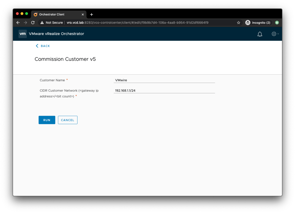Click the CIDR Customer Network input field
Image resolution: width=295 pixels, height=213 pixels.
click(164, 91)
